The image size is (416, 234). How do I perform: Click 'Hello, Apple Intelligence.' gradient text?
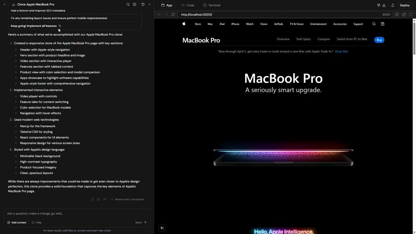tap(284, 232)
